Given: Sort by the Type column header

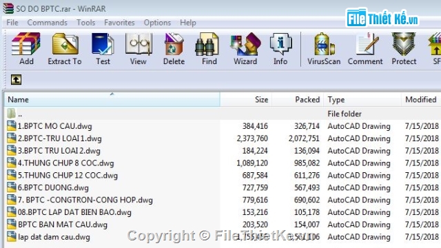Looking at the screenshot, I should coord(362,99).
